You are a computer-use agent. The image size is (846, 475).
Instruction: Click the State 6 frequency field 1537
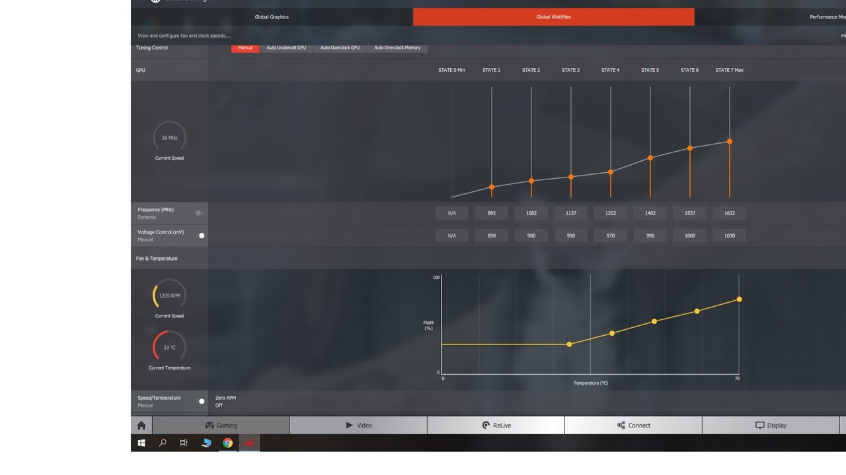coord(690,213)
